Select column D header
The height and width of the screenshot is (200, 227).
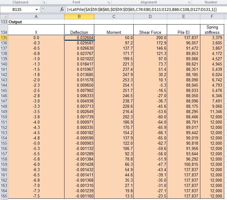coord(150,17)
